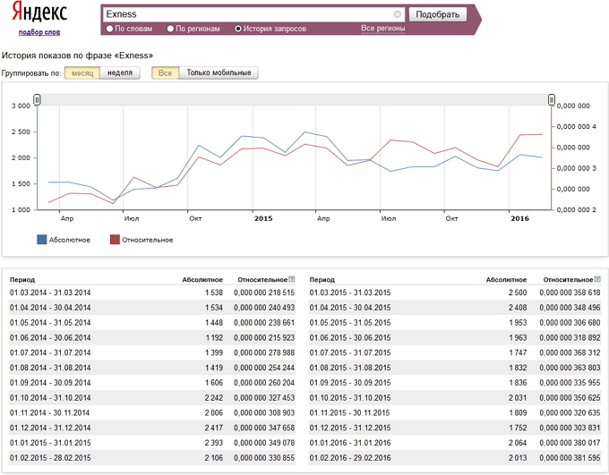The image size is (609, 475).
Task: Select row 01.03.2014 - 31.03.2014
Action: (152, 293)
